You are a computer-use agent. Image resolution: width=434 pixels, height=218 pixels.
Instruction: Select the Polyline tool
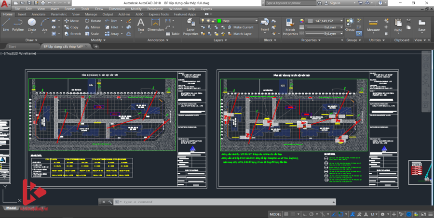pyautogui.click(x=18, y=24)
